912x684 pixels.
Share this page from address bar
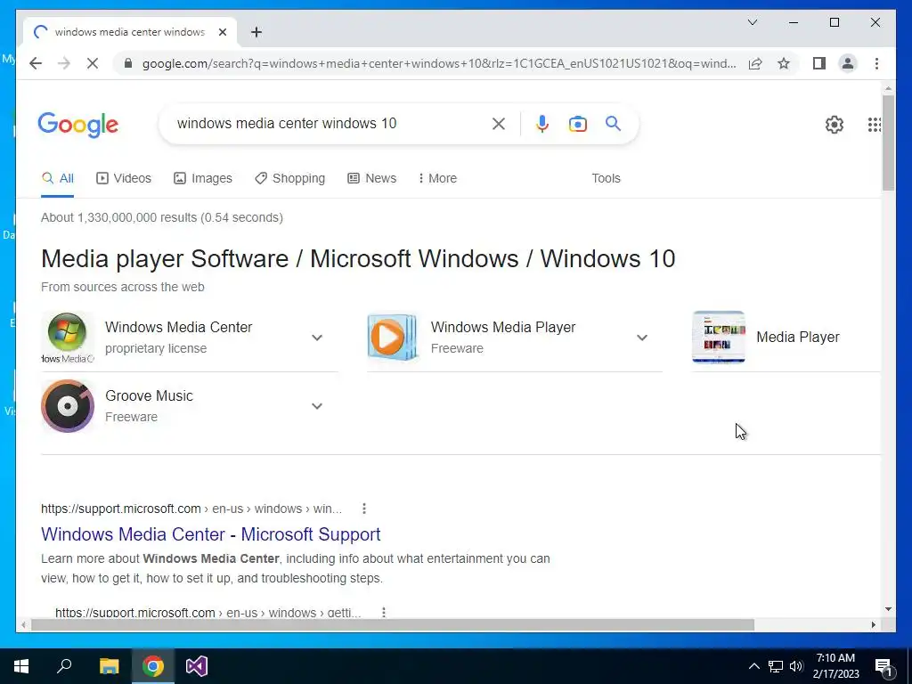755,63
